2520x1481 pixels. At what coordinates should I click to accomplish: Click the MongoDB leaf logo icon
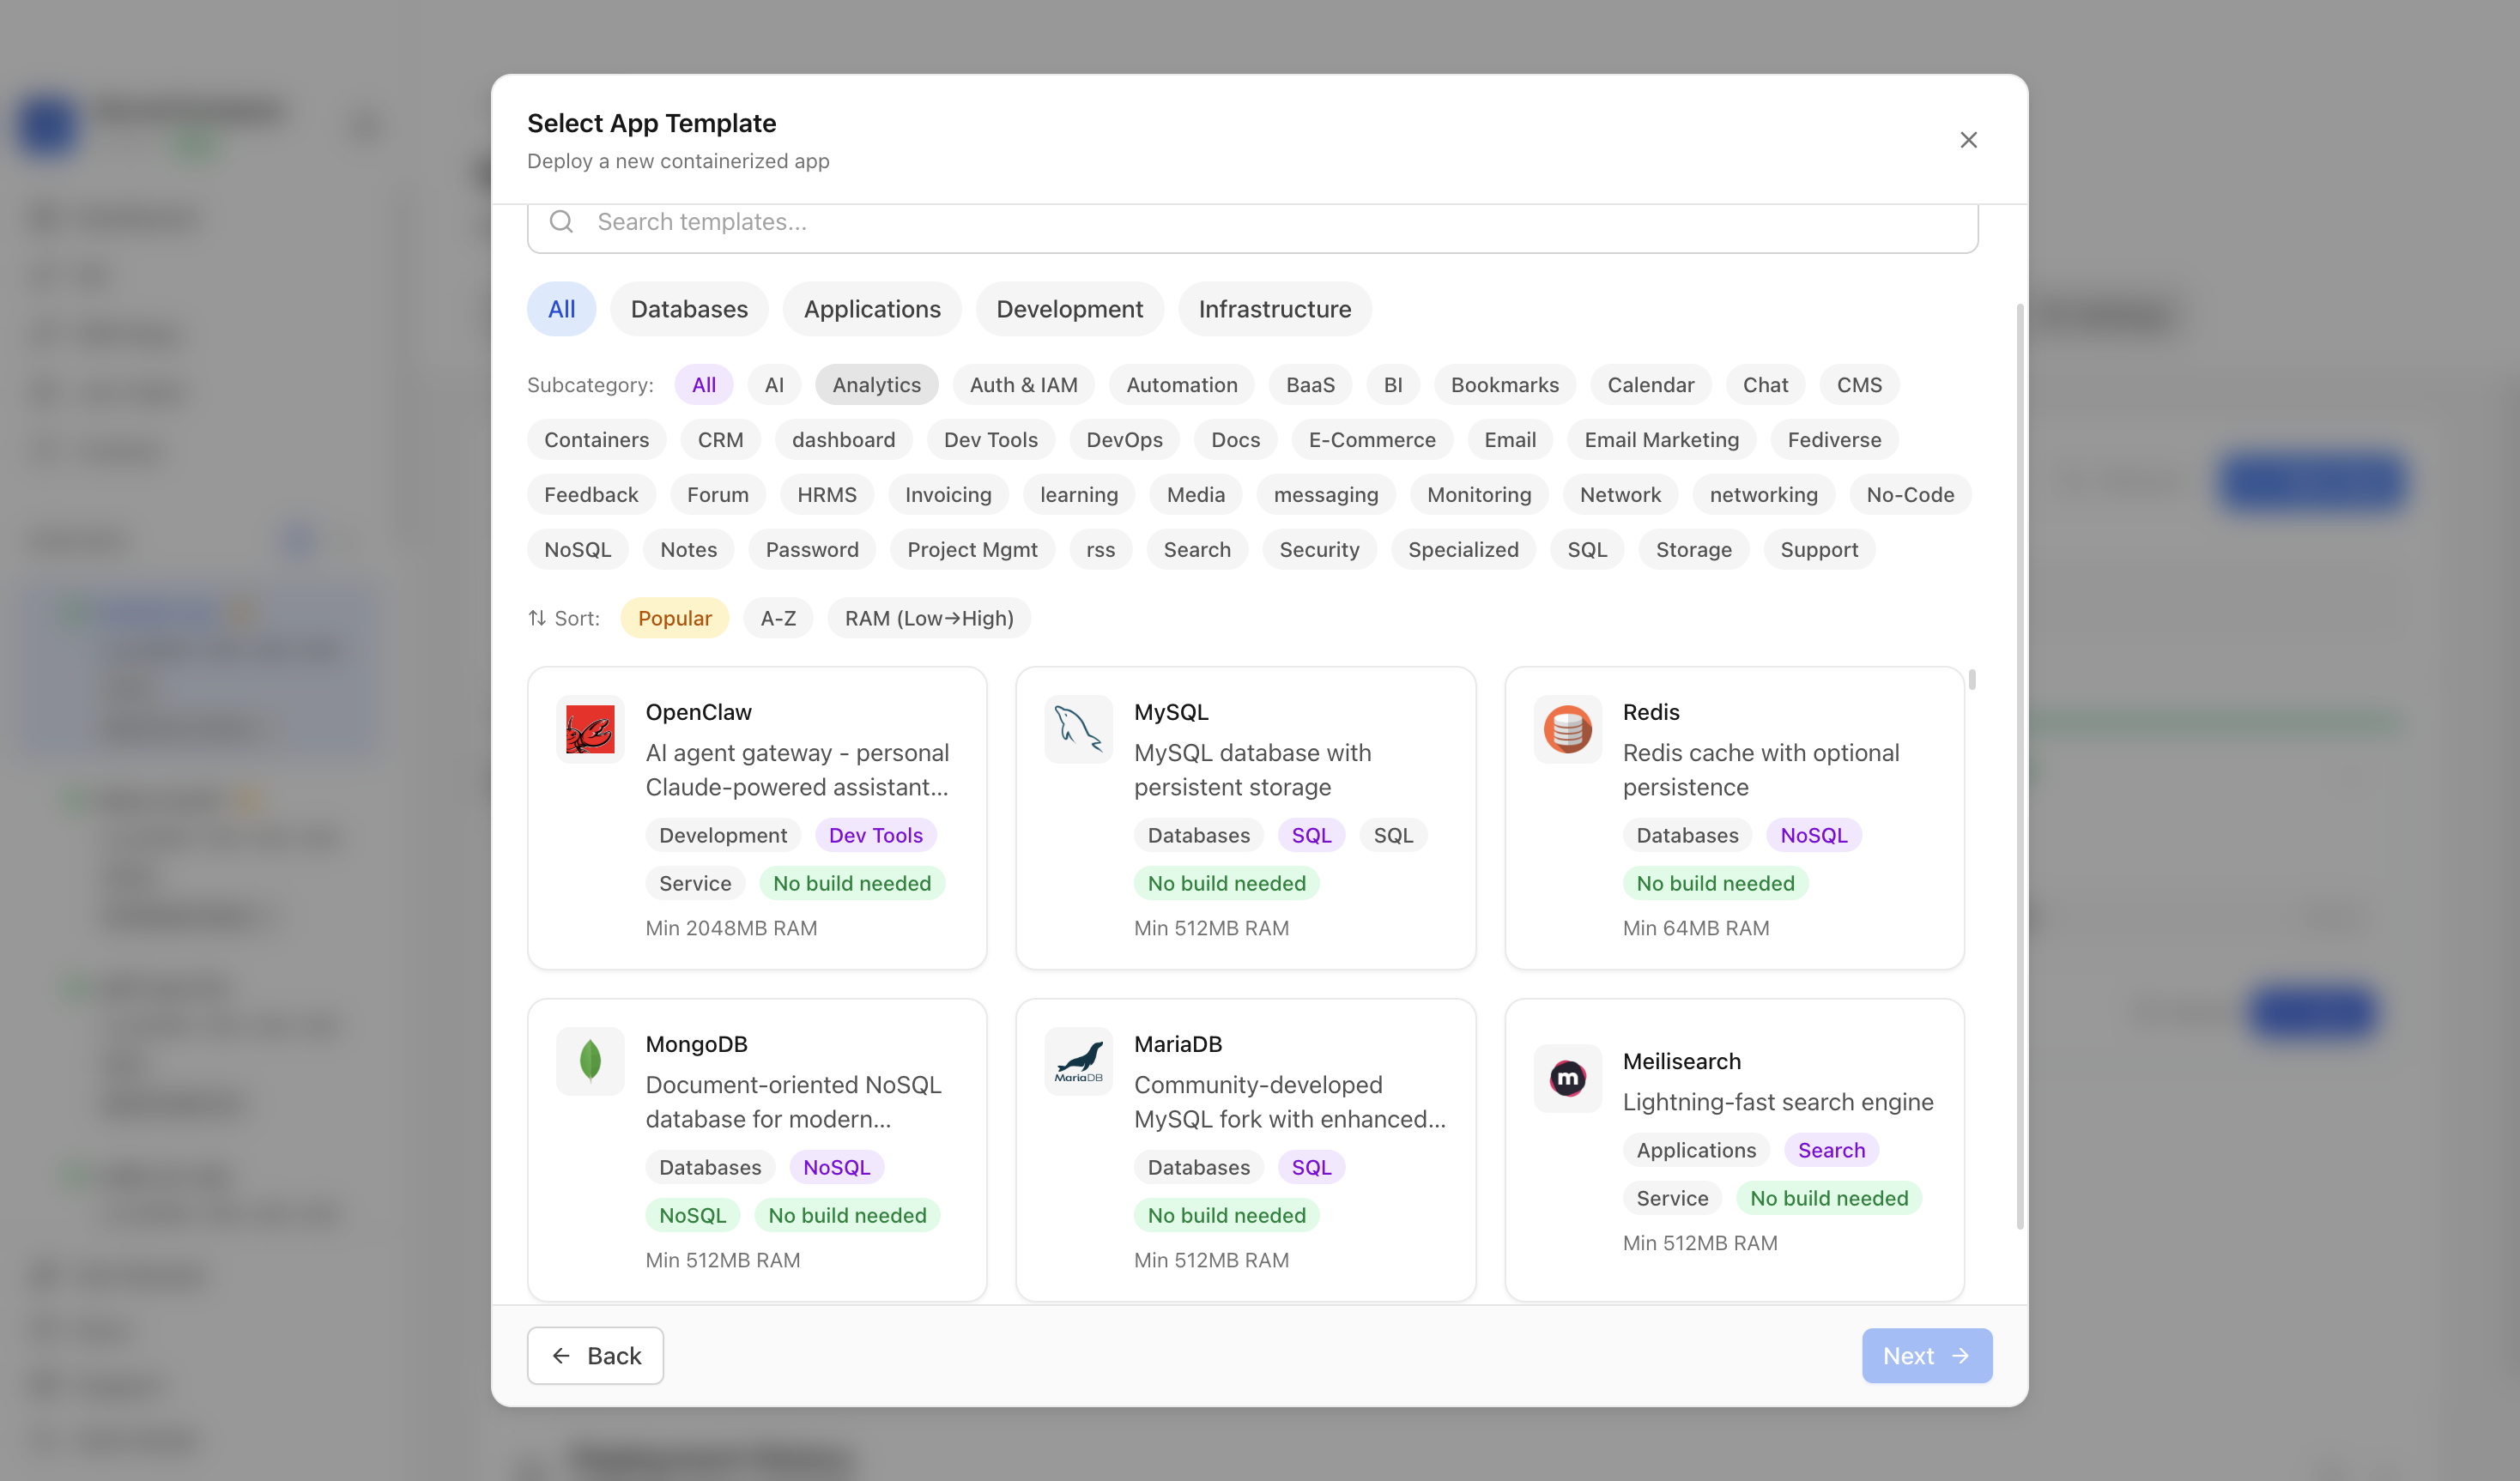coord(590,1061)
